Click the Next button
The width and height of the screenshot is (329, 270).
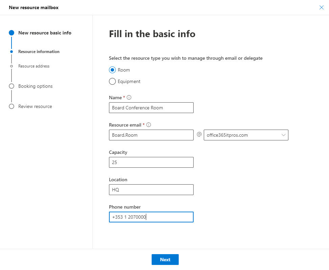(165, 260)
